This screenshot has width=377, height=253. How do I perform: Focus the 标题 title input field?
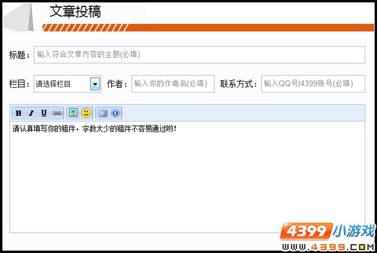(199, 55)
